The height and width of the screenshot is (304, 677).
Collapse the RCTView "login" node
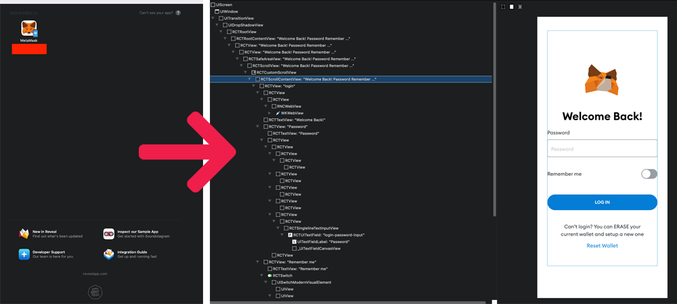254,86
